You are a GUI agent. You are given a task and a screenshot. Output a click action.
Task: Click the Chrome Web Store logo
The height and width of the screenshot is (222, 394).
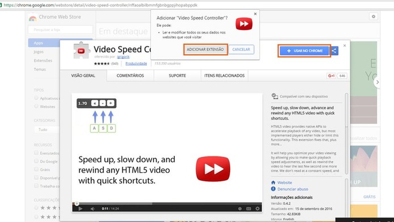[x=33, y=18]
